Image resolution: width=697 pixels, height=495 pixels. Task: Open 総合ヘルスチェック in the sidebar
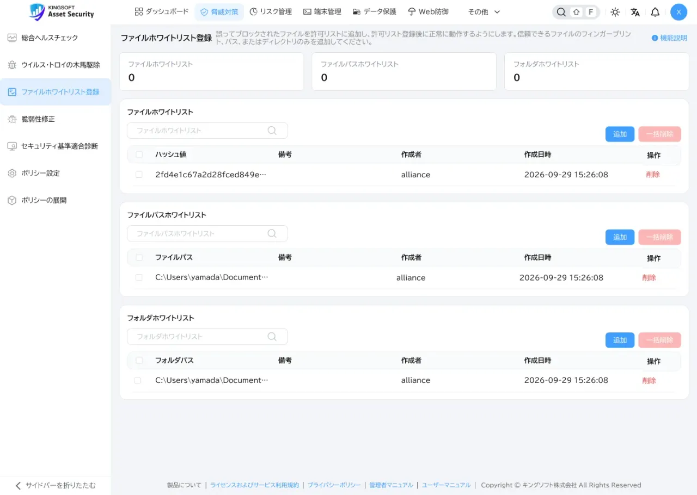click(x=56, y=38)
